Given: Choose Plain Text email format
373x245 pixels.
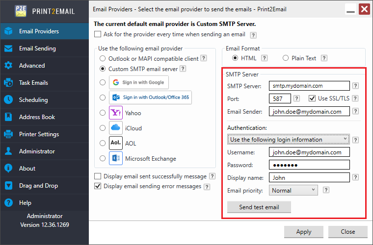Looking at the screenshot, I should click(x=285, y=58).
